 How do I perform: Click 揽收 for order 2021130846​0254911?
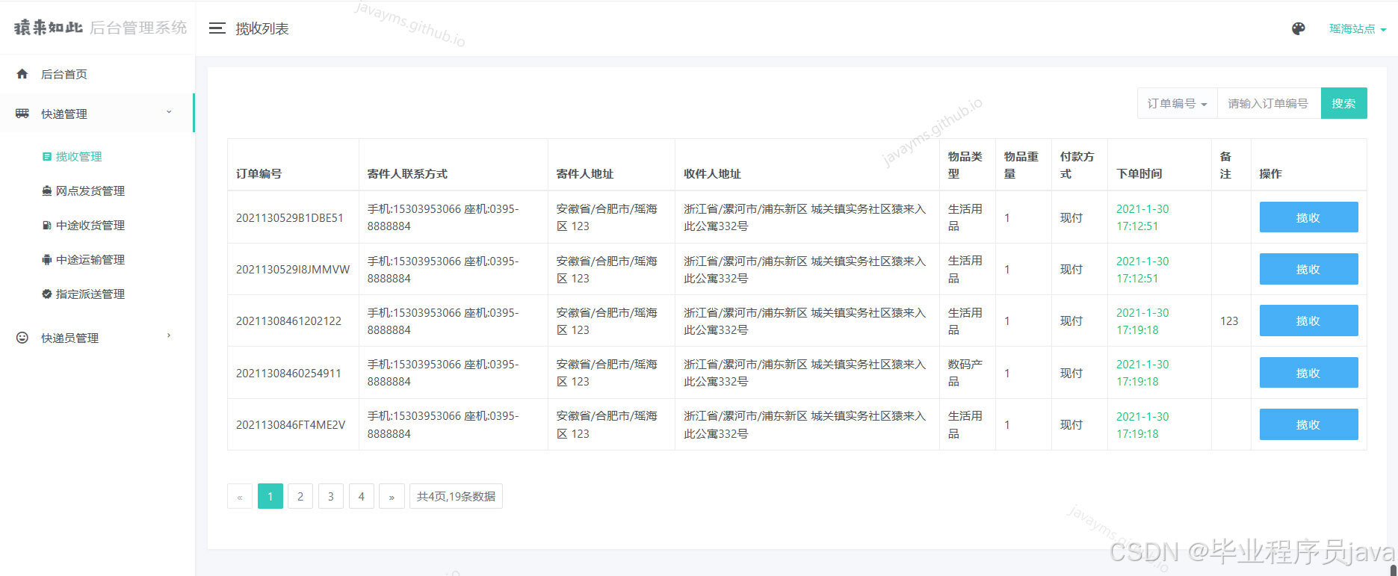click(1308, 373)
